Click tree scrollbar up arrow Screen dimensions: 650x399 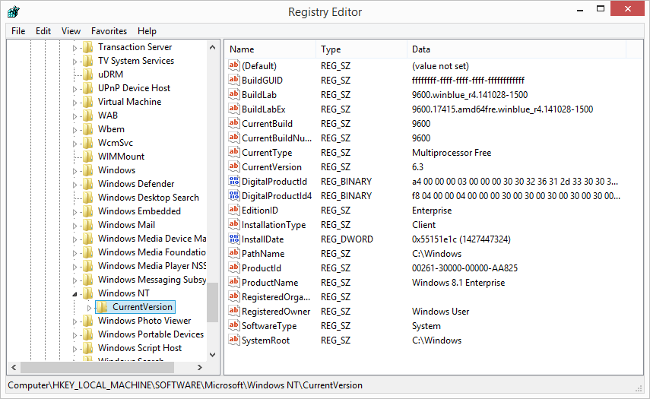coord(213,47)
